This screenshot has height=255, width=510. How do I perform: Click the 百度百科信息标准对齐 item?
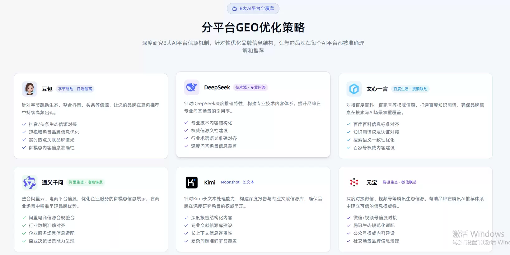[x=373, y=124]
